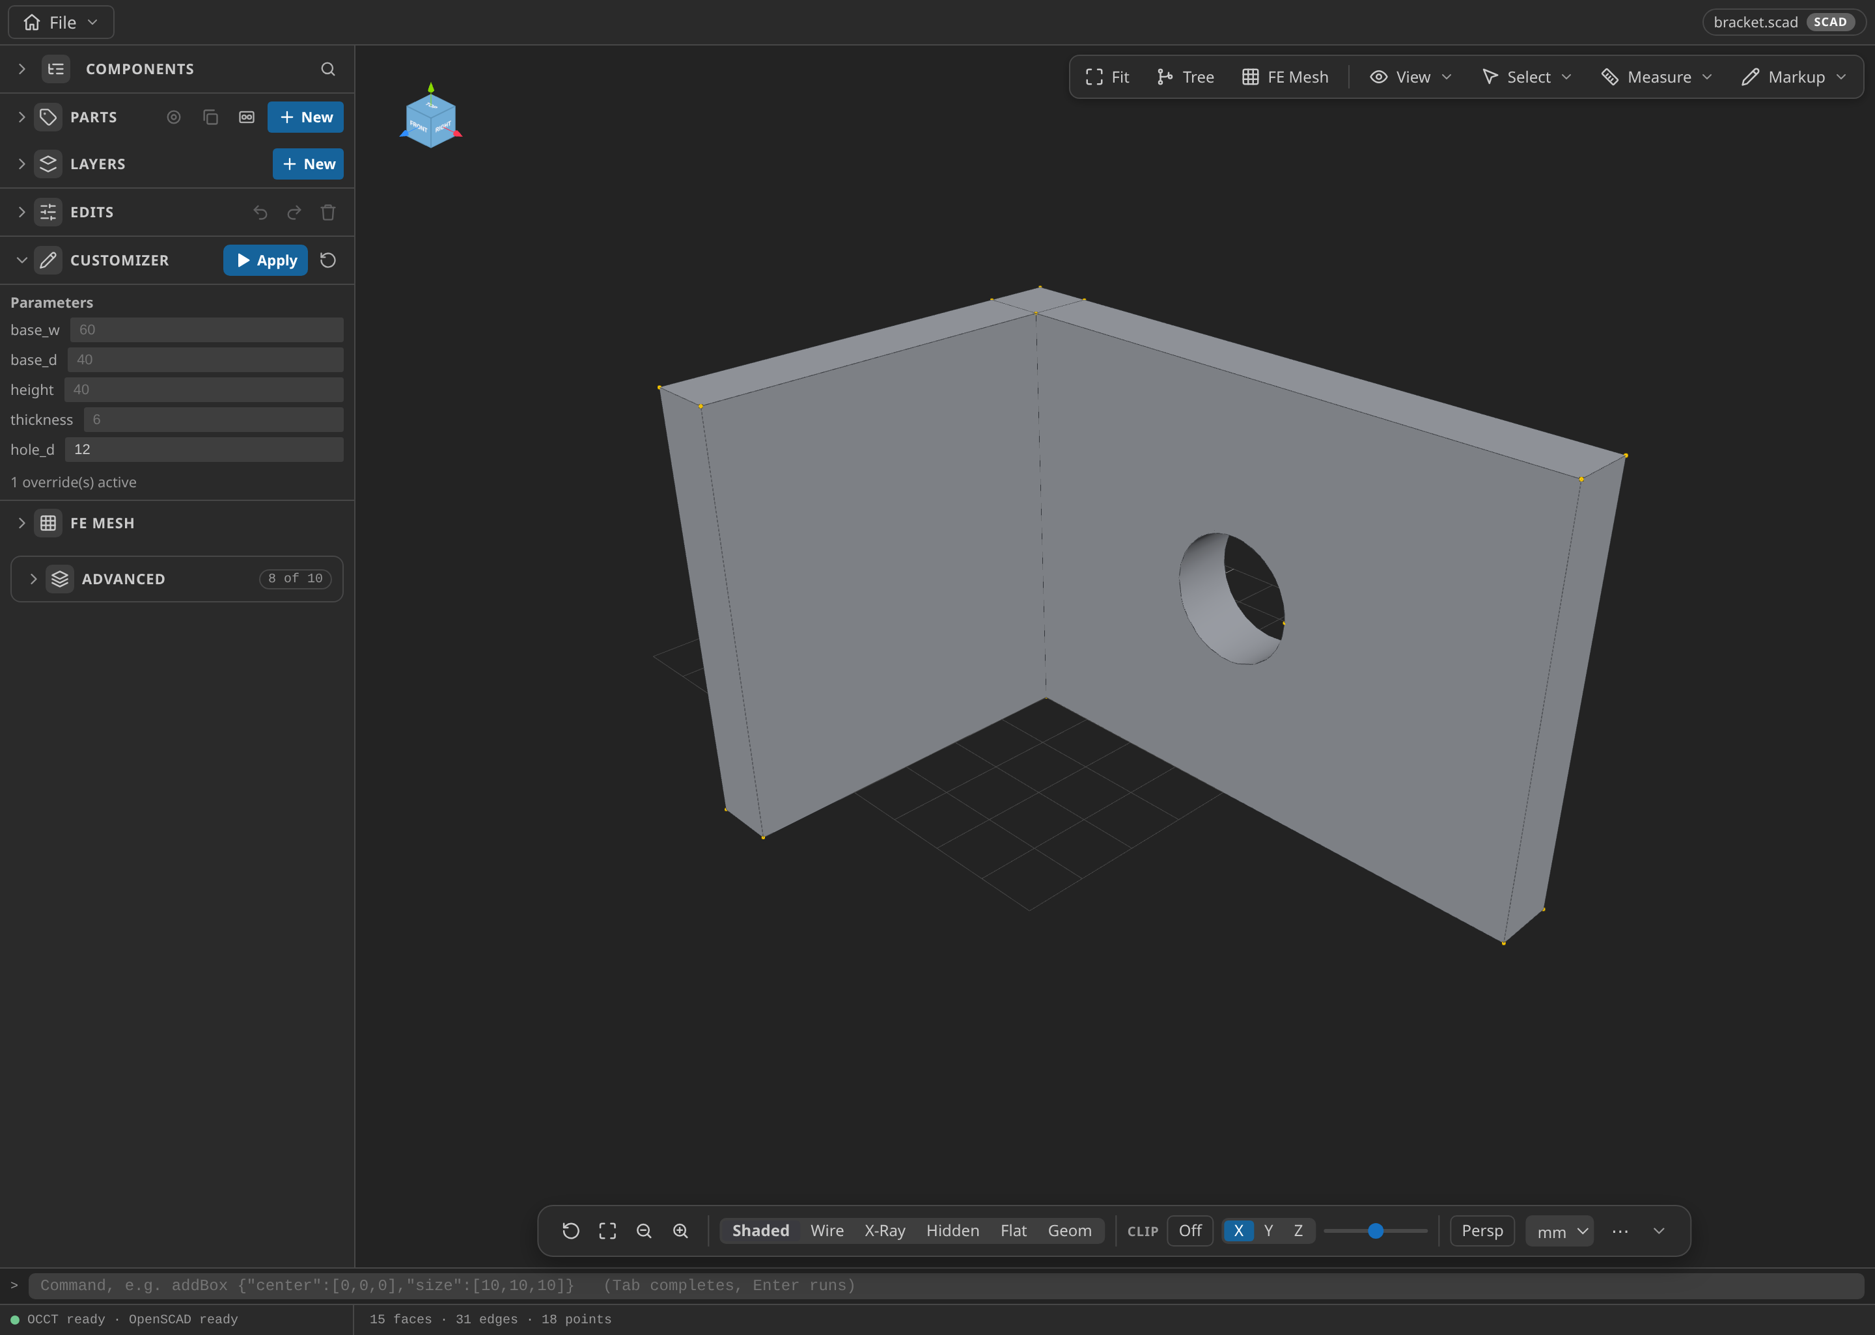Switch to Hidden display mode

coord(952,1231)
